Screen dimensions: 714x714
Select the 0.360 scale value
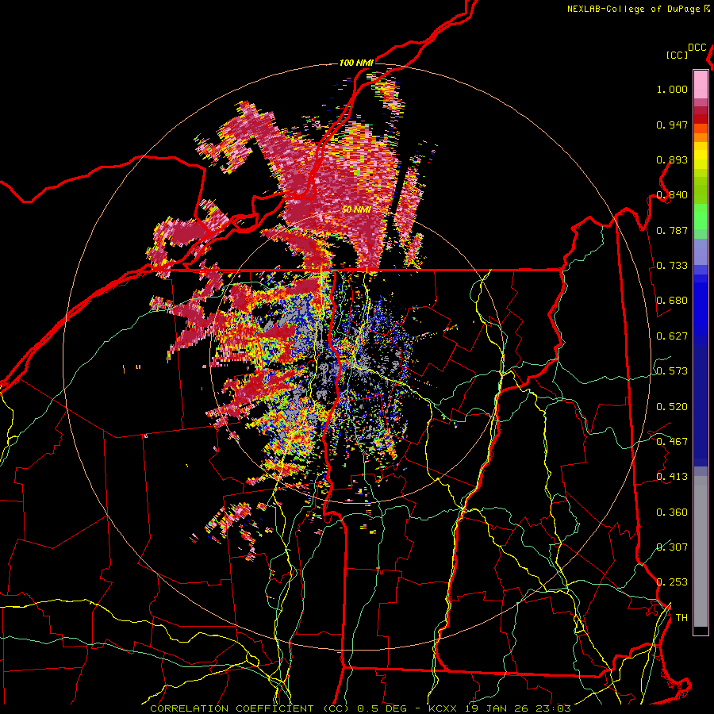[x=672, y=512]
